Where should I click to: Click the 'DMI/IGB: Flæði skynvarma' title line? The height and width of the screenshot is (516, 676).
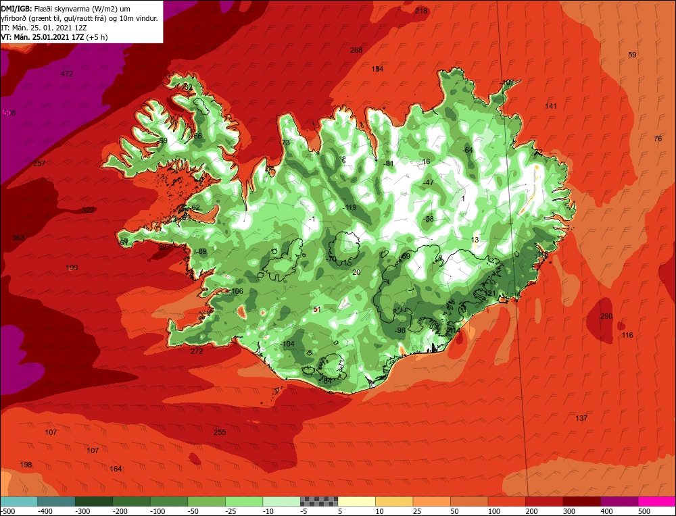click(x=66, y=9)
